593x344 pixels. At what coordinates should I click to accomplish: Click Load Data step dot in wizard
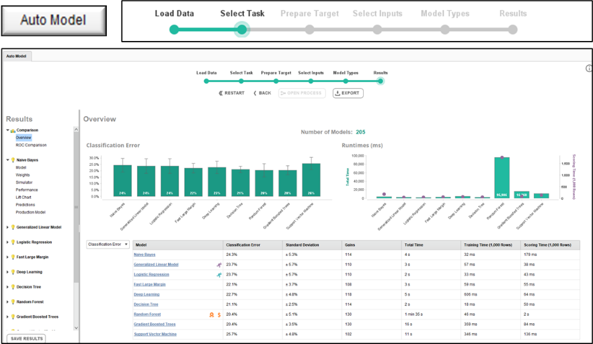[x=206, y=81]
